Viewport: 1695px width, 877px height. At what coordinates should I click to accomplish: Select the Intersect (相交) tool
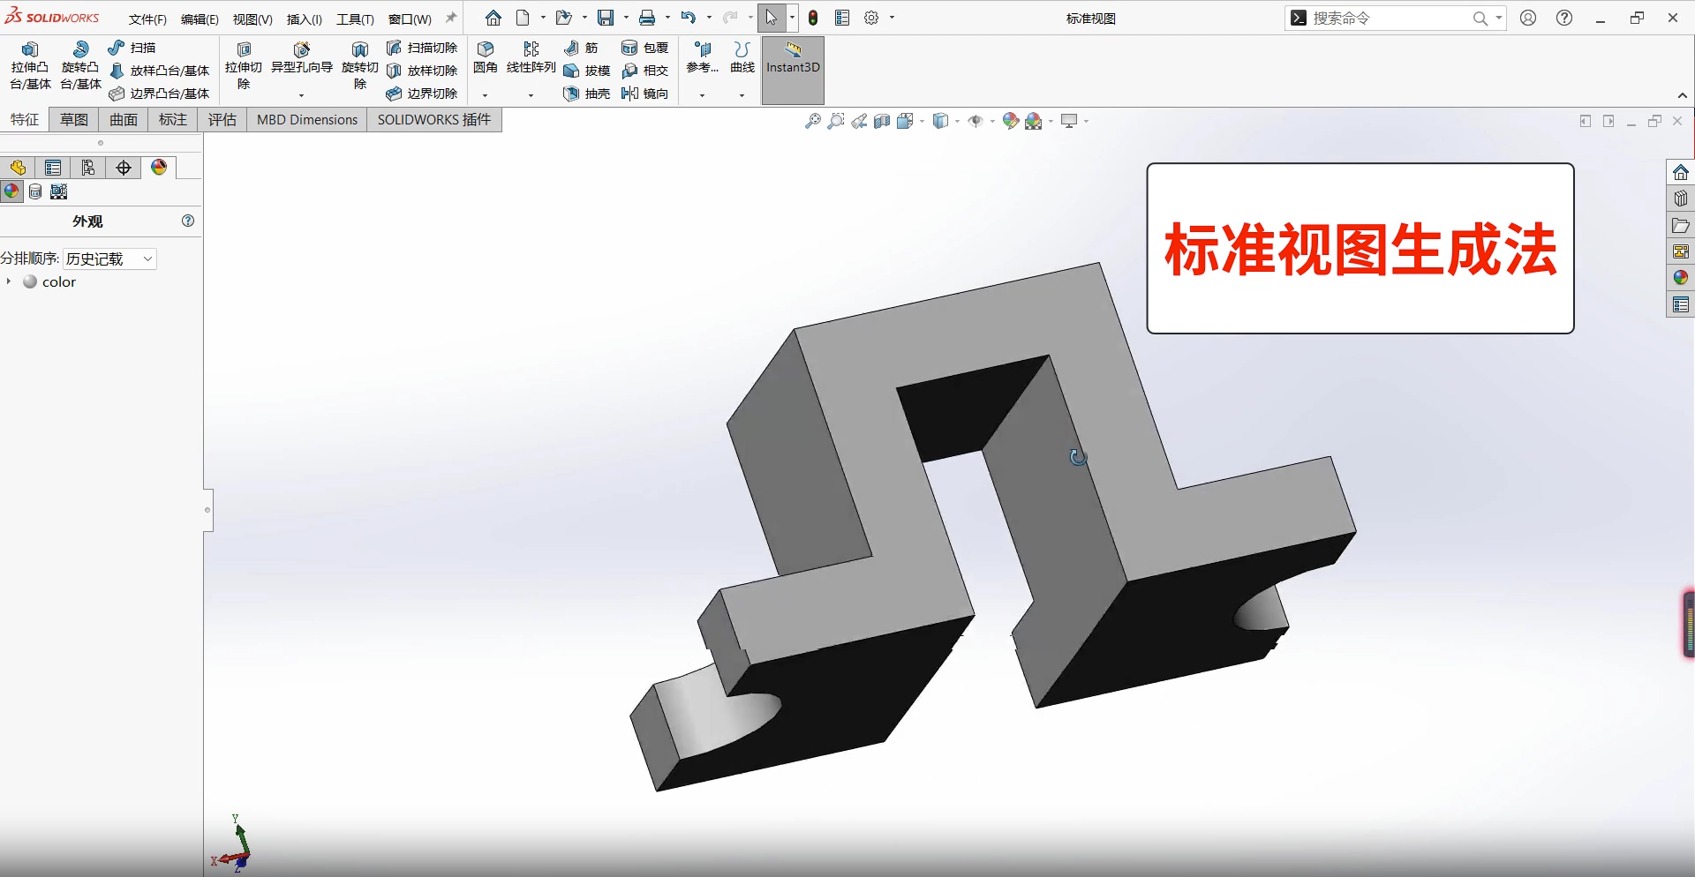[x=644, y=71]
